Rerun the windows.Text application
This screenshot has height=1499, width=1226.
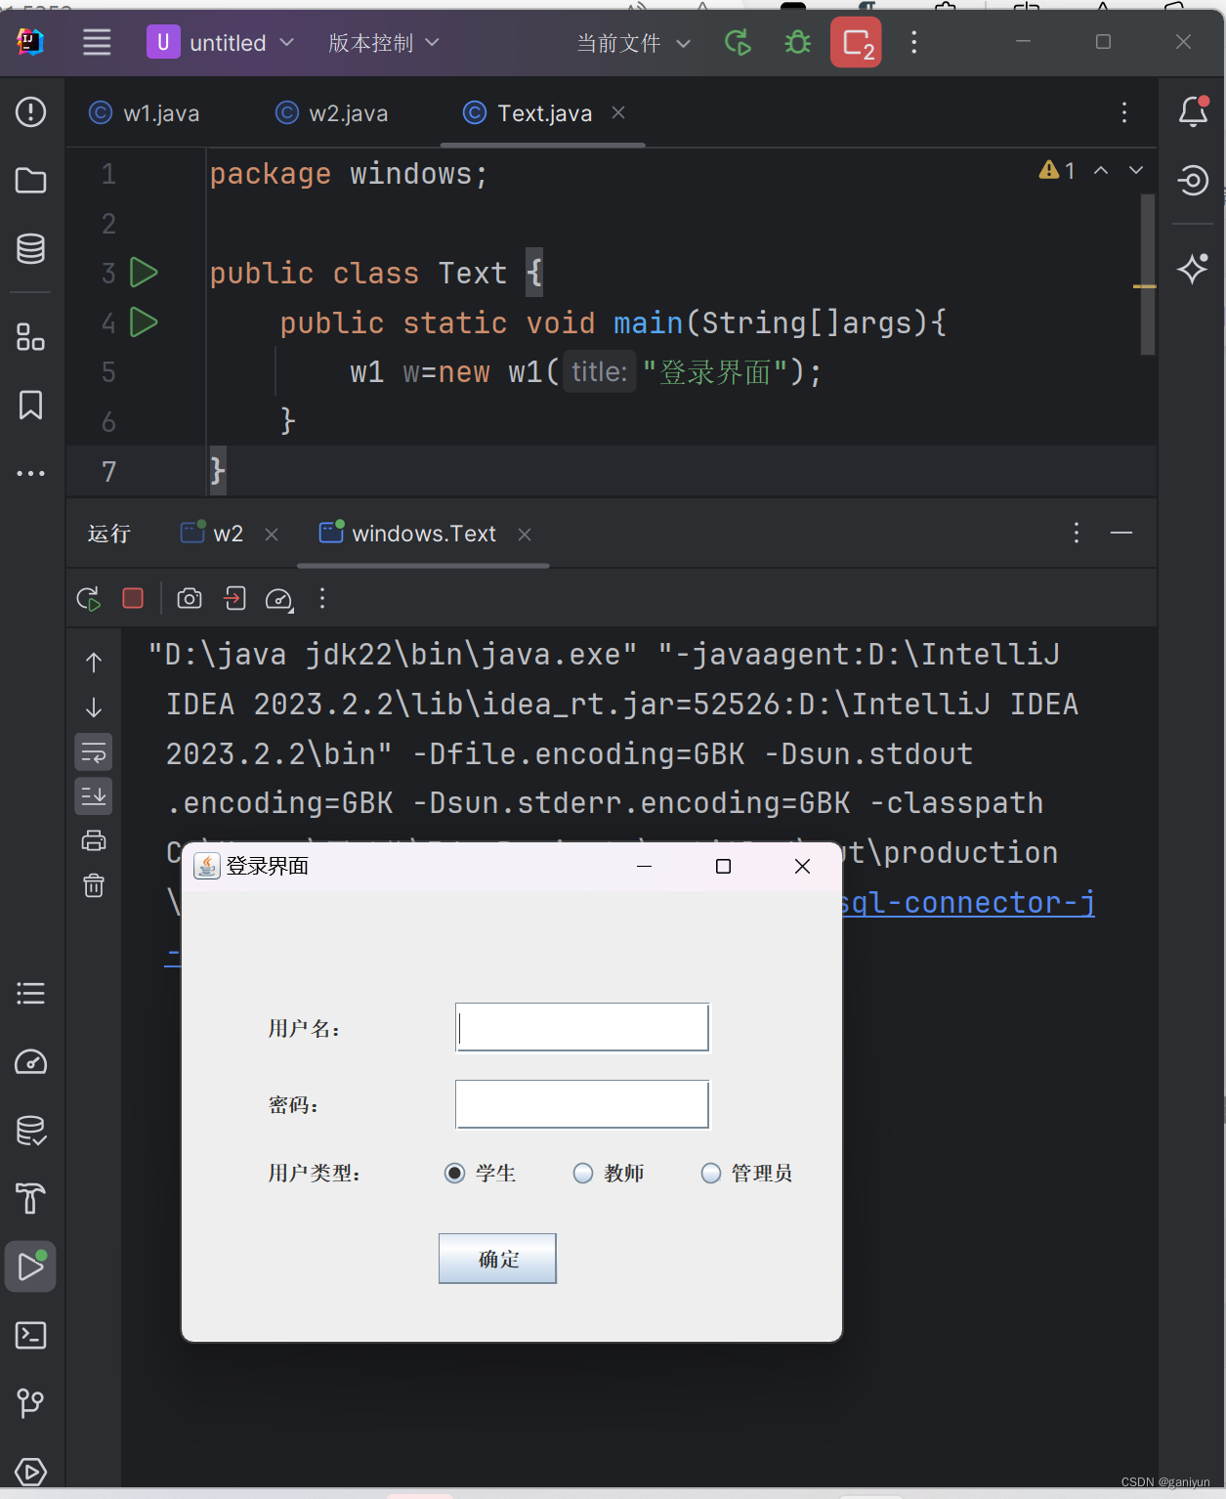(87, 598)
